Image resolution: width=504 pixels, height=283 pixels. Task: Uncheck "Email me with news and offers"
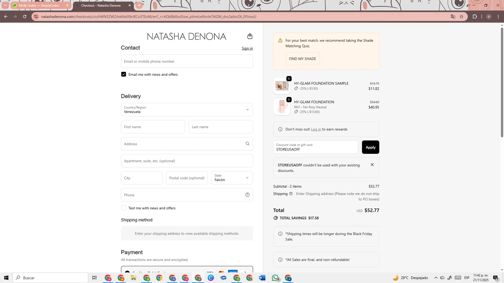pos(124,74)
